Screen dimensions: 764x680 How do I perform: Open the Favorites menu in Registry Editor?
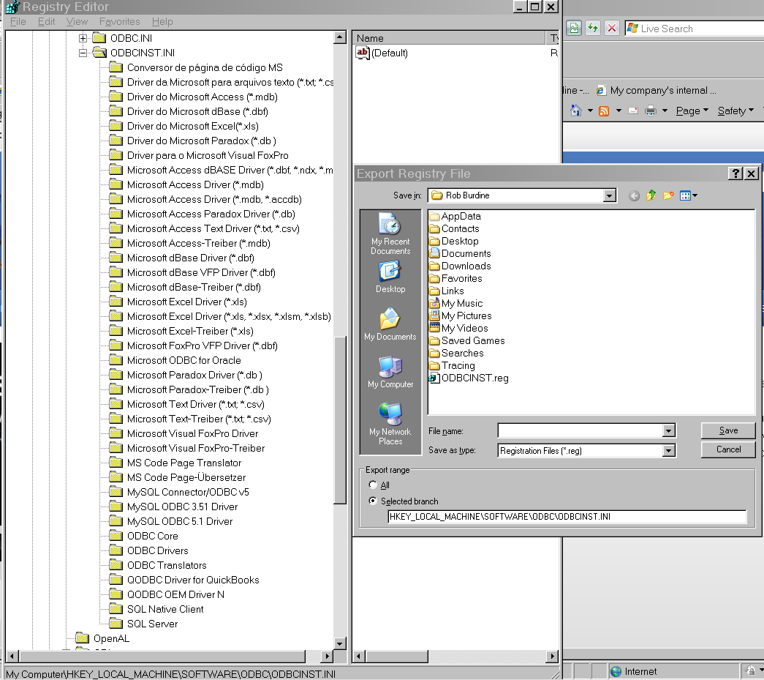(x=119, y=21)
